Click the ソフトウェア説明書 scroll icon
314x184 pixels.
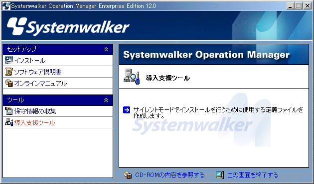coord(8,72)
